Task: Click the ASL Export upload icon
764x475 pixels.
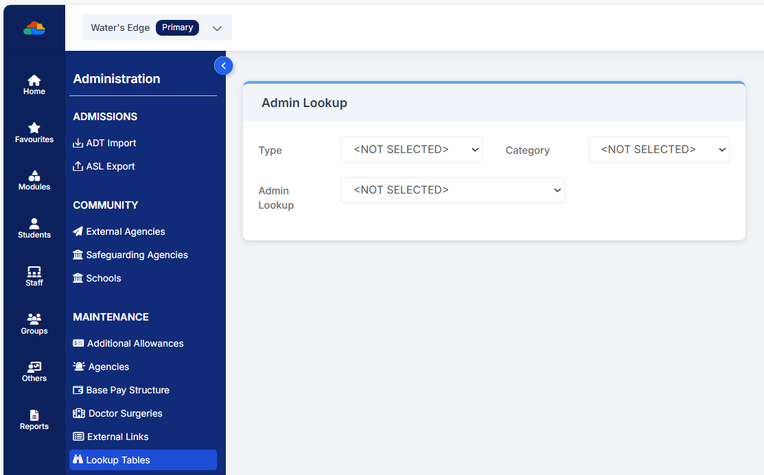Action: click(78, 165)
